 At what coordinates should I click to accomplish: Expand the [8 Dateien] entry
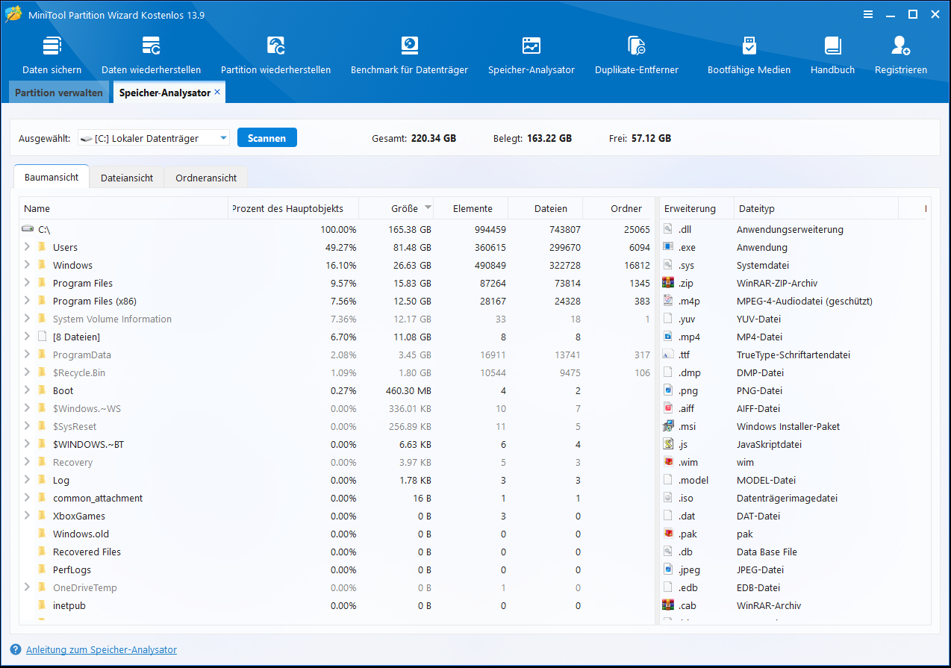[x=27, y=337]
